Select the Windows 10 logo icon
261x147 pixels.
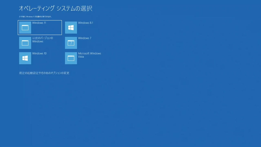coord(25,58)
